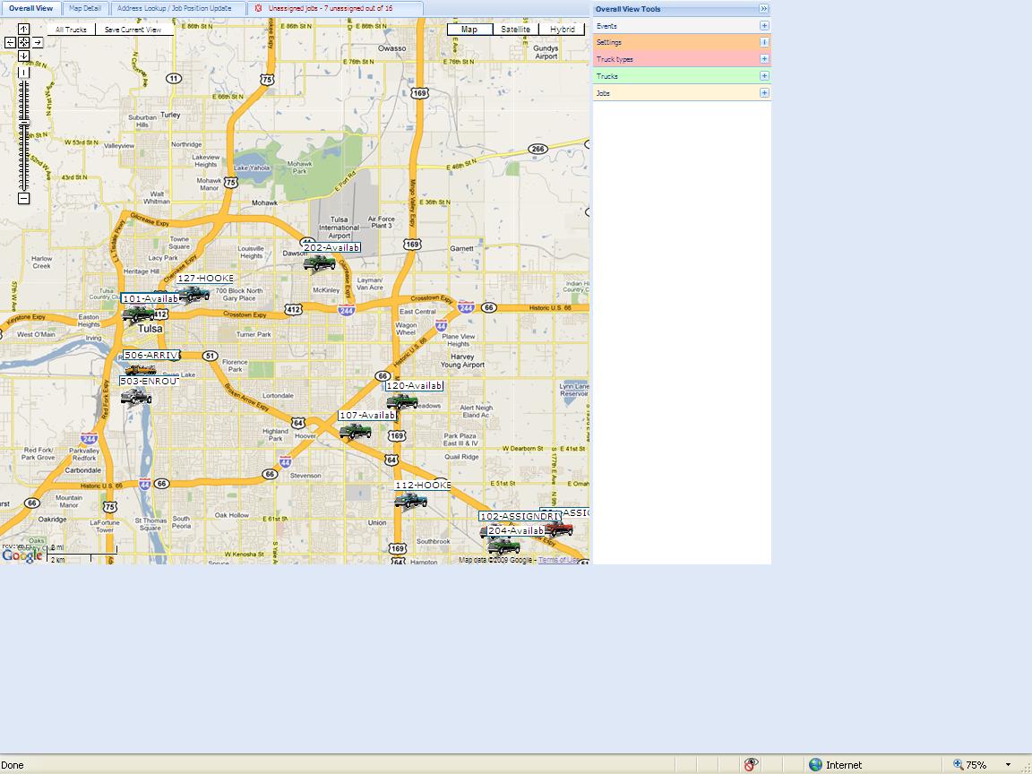Click the map zoom-out minus button
Screen dimensions: 1032x774
tap(23, 199)
